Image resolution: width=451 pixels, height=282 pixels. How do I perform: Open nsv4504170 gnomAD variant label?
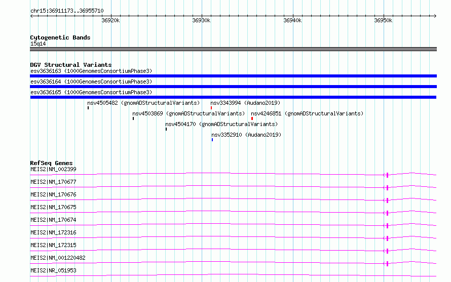pos(221,124)
